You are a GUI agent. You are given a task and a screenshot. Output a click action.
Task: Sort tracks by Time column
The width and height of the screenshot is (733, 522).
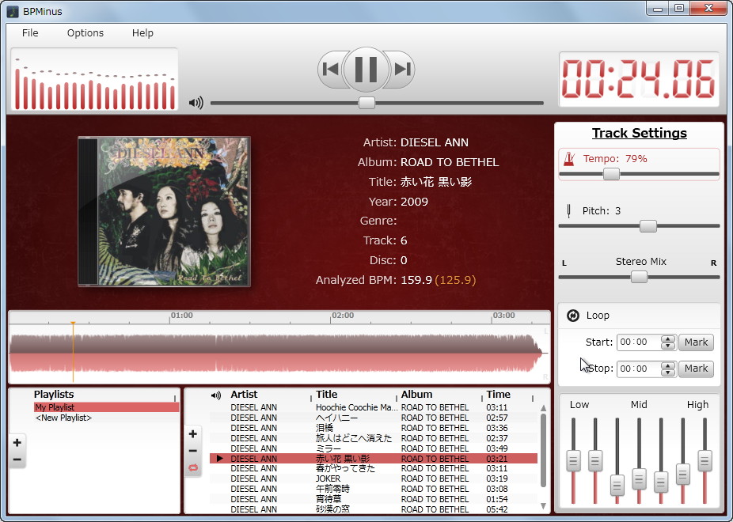point(499,395)
